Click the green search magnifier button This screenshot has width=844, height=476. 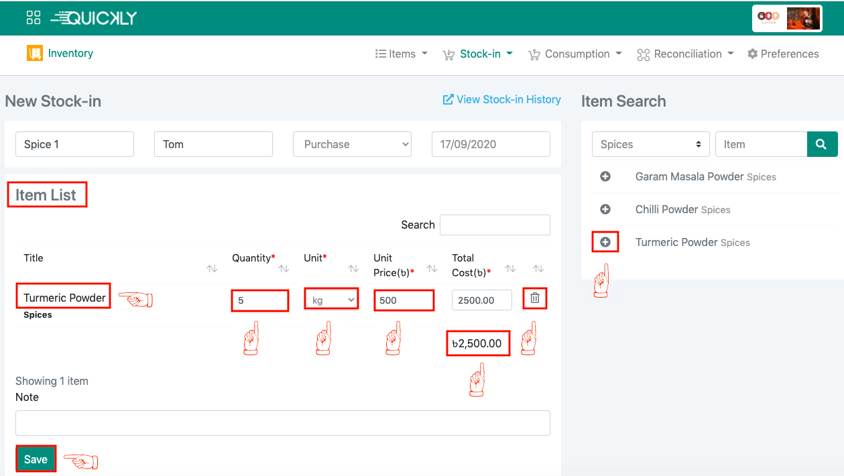(x=822, y=144)
